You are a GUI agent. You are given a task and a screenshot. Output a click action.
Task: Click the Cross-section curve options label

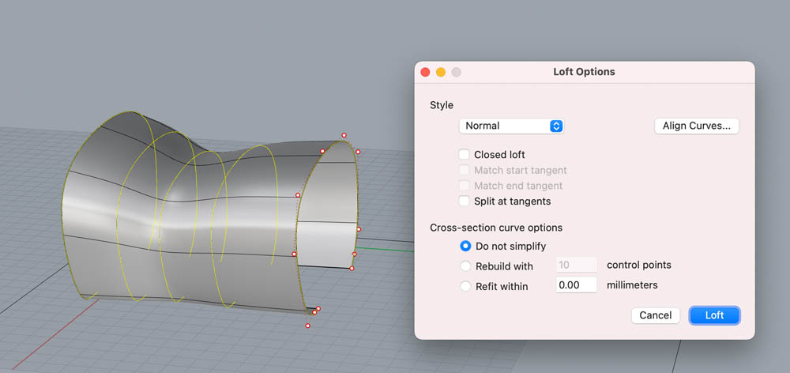pos(496,228)
